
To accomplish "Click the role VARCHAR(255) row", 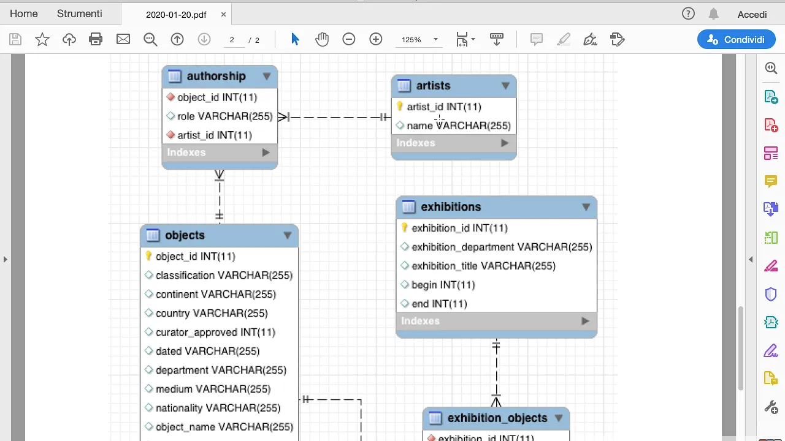I will [220, 116].
